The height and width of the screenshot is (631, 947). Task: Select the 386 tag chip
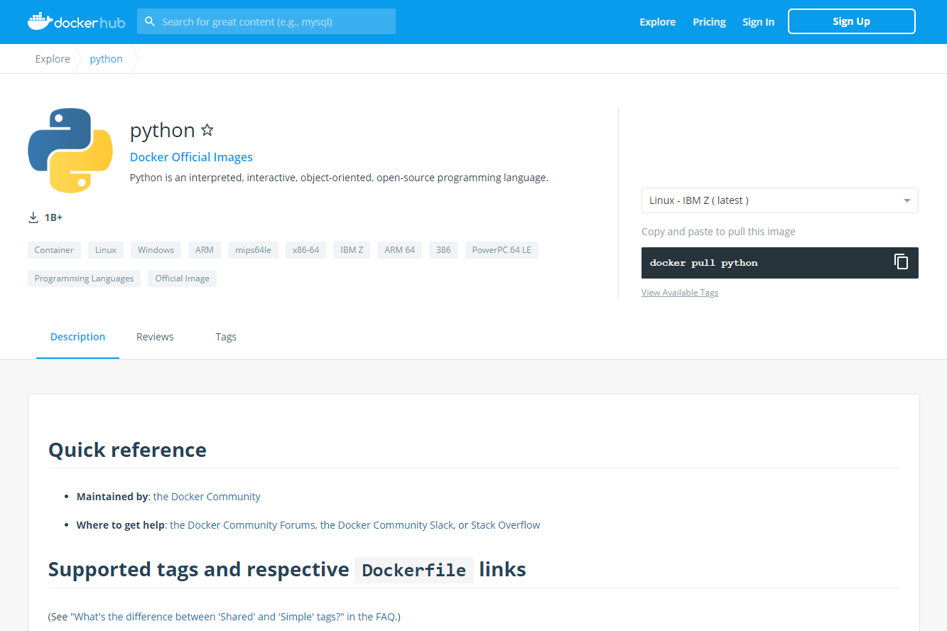pos(443,250)
